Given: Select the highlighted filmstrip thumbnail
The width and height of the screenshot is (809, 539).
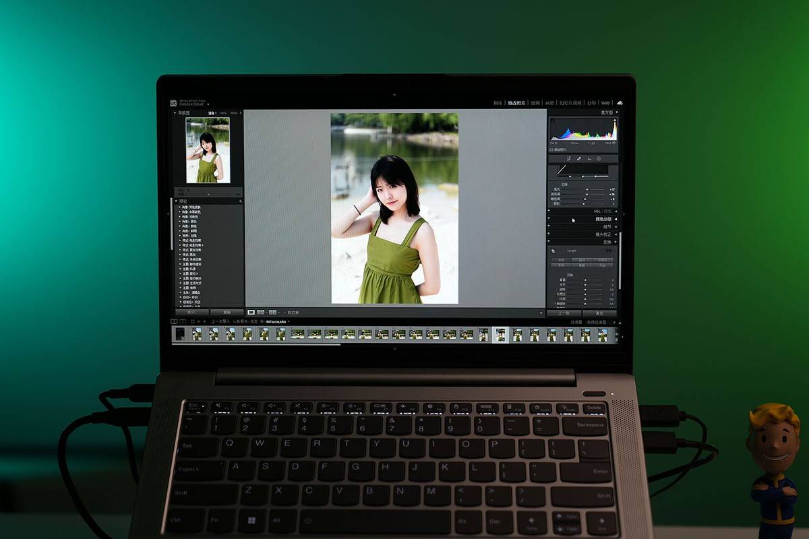Looking at the screenshot, I should pyautogui.click(x=500, y=334).
